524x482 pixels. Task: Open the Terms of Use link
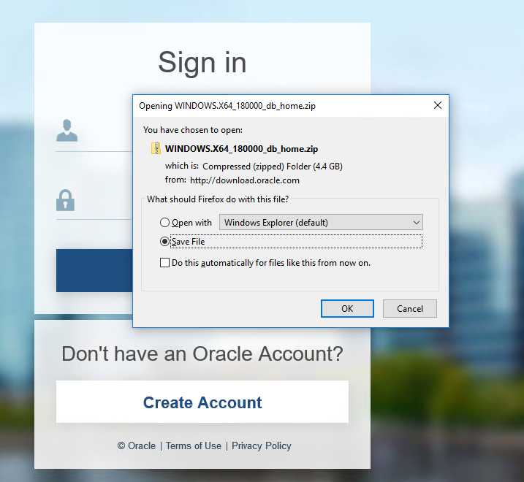pyautogui.click(x=194, y=446)
